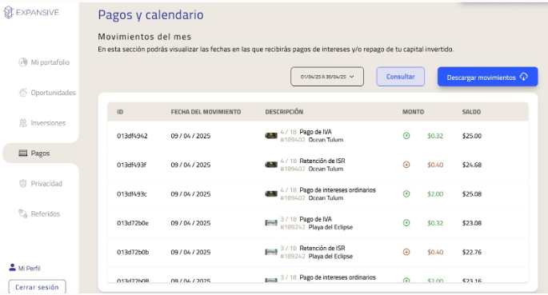
Task: Click Pago de intereses ordinarios for Ocean Tulum
Action: (x=338, y=190)
